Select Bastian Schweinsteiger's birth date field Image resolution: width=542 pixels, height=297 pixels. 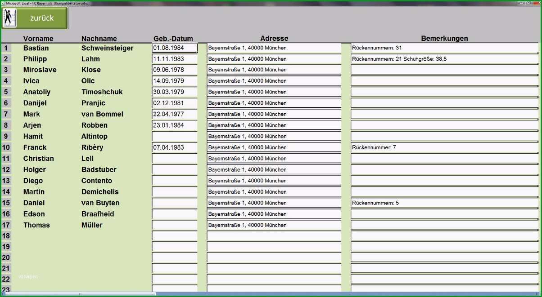pyautogui.click(x=175, y=48)
